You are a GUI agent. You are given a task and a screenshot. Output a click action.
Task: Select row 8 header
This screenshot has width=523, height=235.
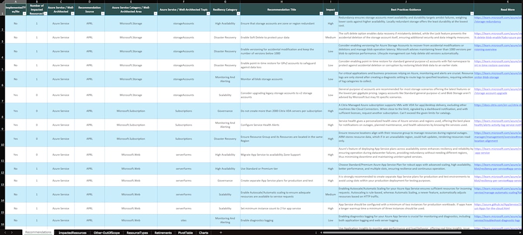(x=2, y=110)
